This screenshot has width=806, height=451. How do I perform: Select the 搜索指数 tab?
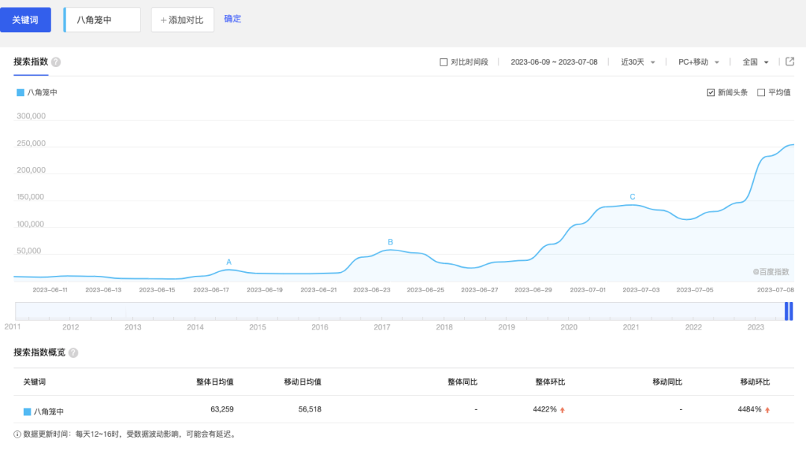pos(31,63)
